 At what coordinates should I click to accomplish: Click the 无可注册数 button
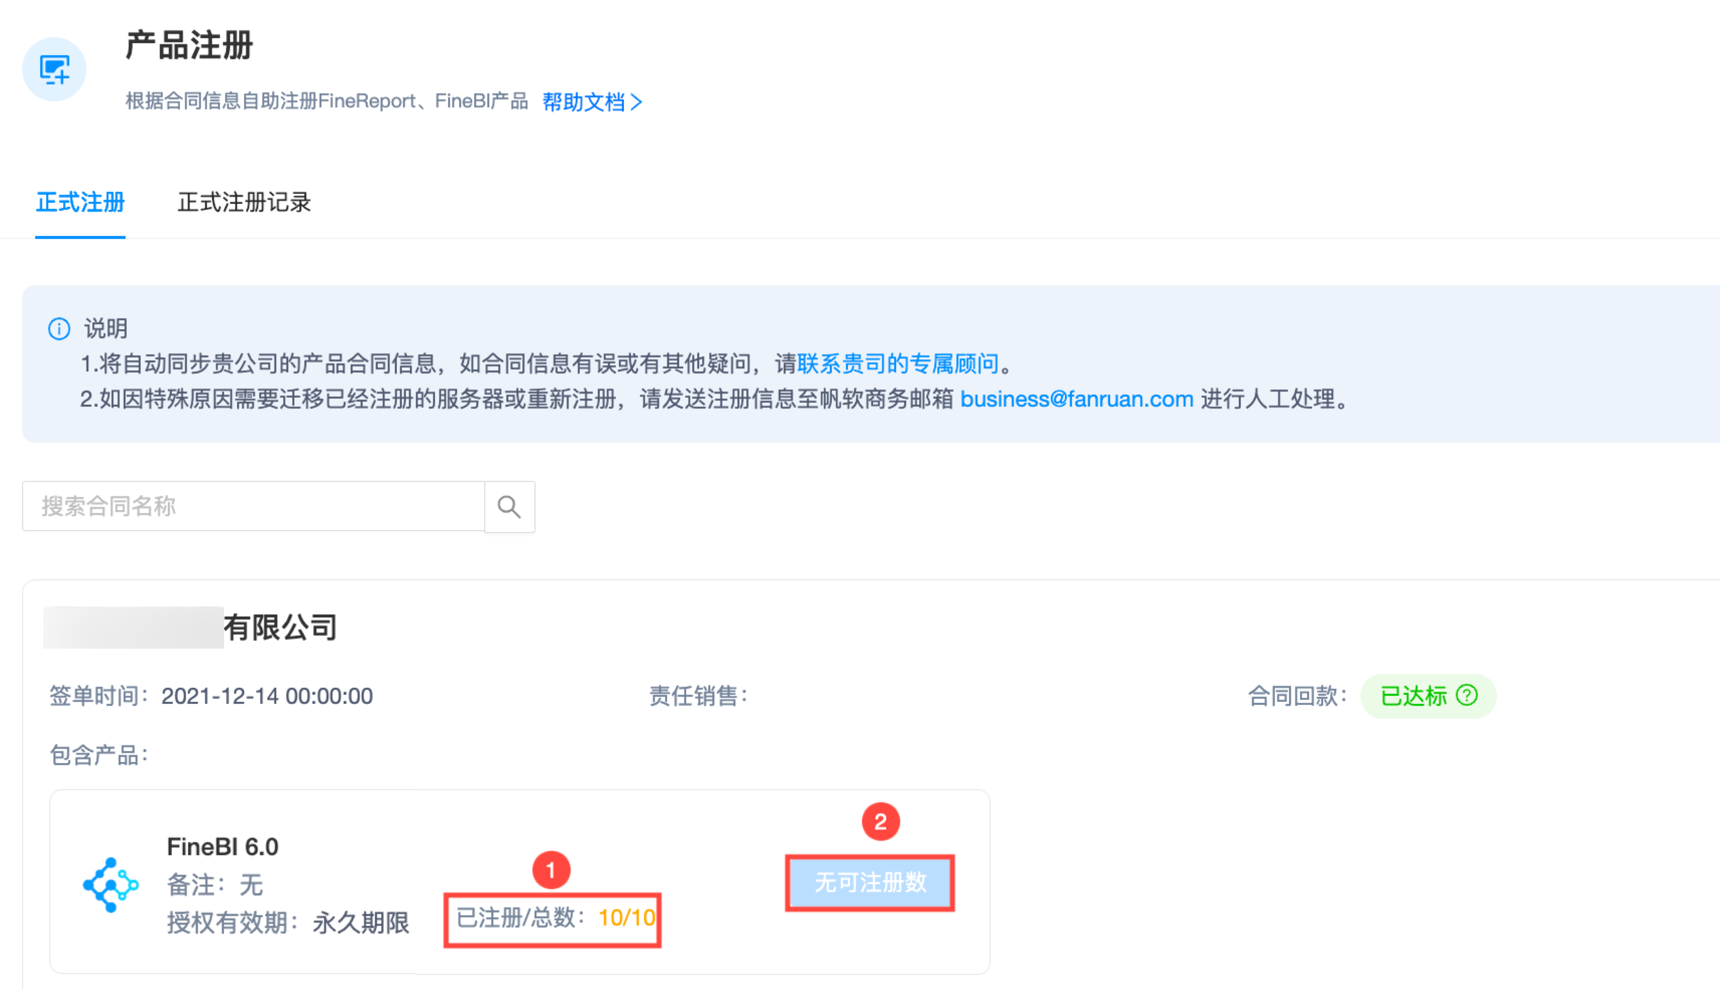[x=869, y=883]
